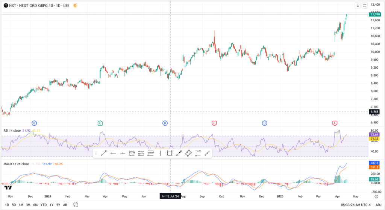Click the Parallel Channel tool icon
Viewport: 385px width, 210px height.
tap(132, 153)
